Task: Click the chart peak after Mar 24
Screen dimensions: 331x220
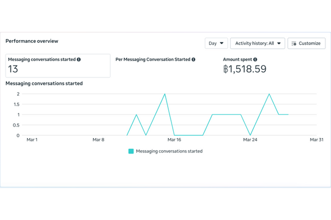Action: point(269,94)
